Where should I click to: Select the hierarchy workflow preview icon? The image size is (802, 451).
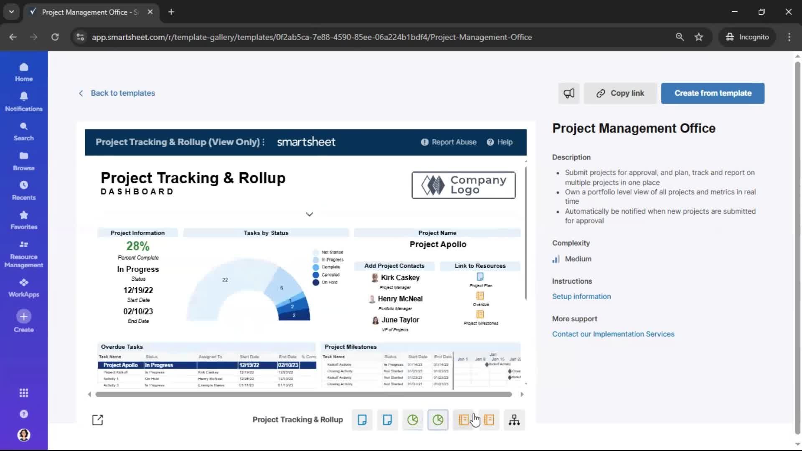(514, 420)
